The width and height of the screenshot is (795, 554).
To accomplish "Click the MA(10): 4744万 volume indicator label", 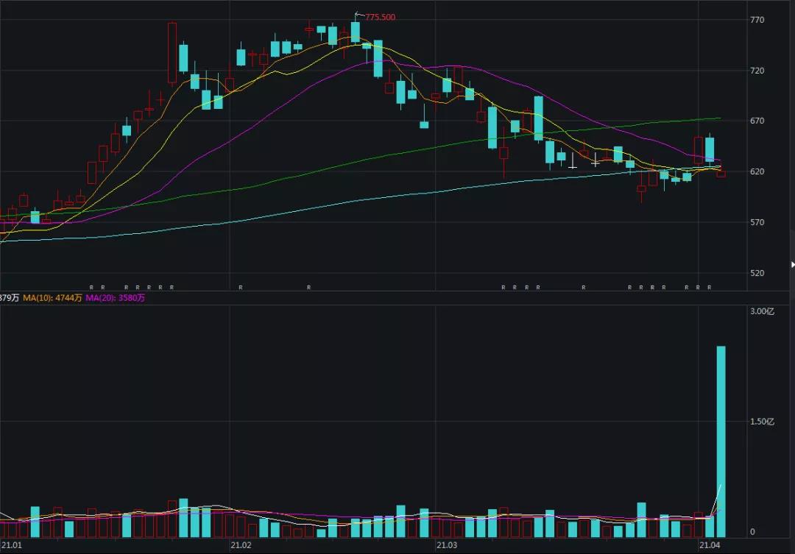I will coord(52,298).
